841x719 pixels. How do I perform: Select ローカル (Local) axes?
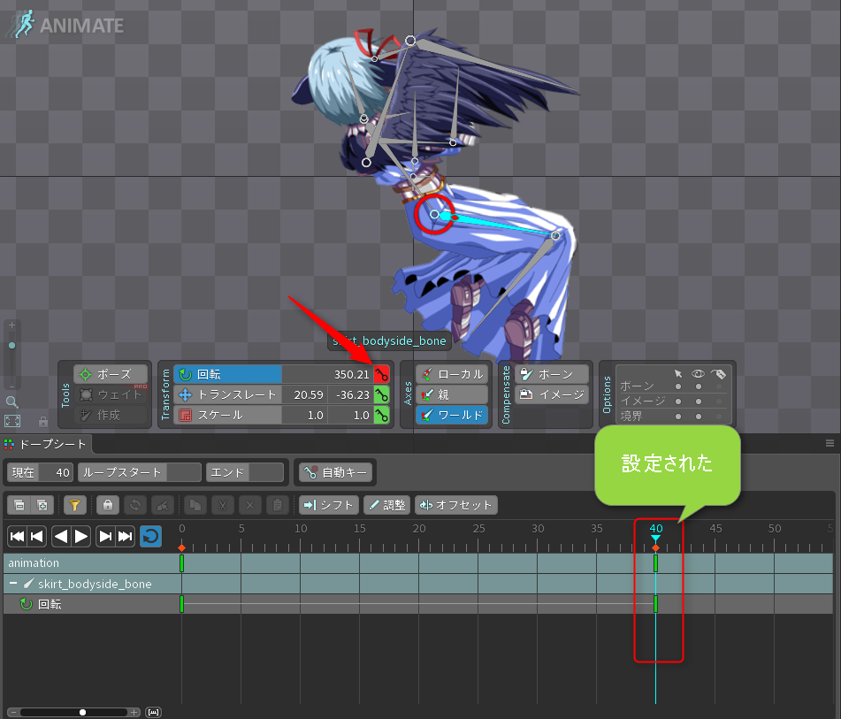452,374
